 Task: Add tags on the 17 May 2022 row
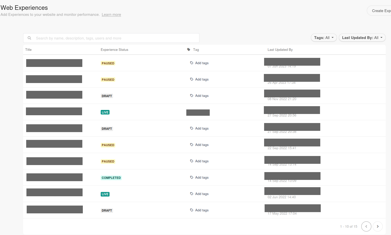199,210
